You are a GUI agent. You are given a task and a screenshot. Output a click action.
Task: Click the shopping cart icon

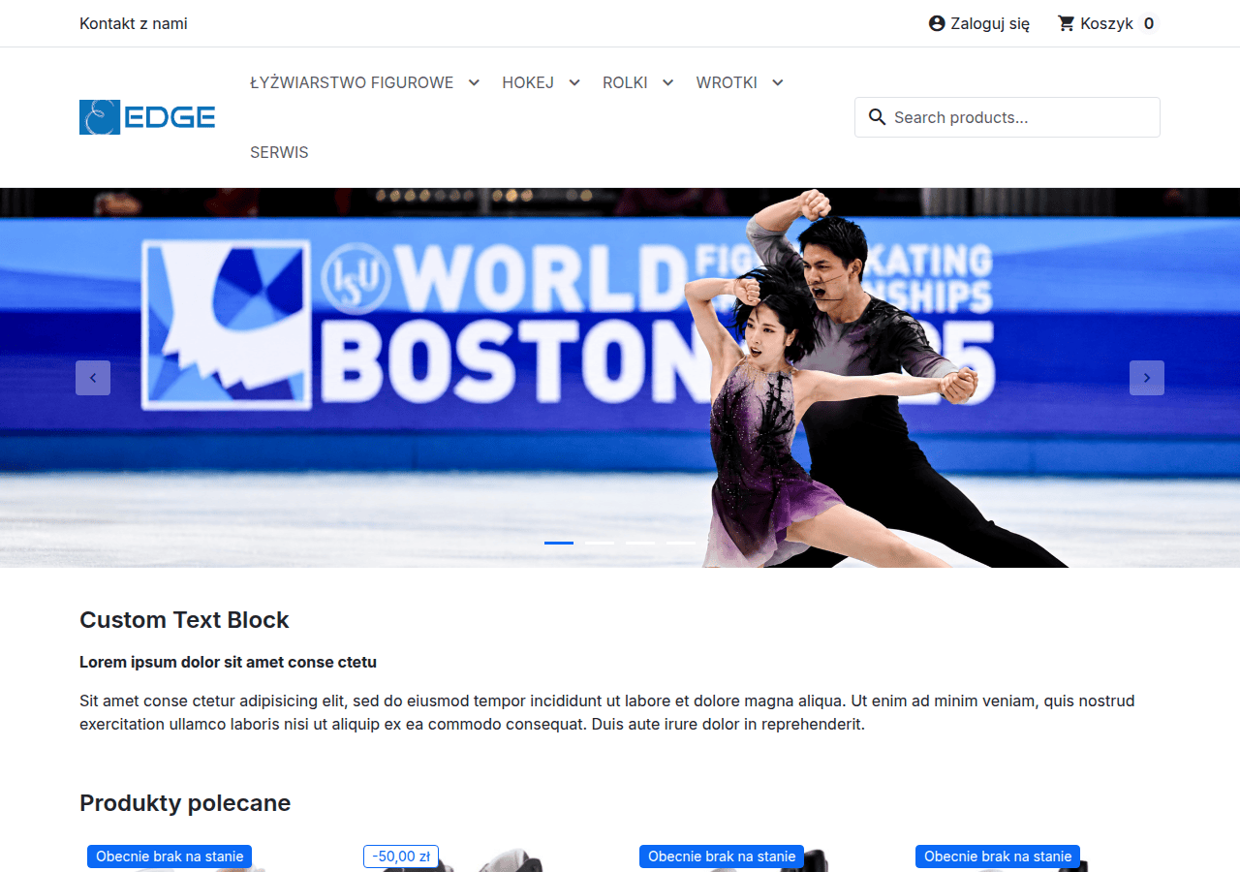(x=1066, y=23)
